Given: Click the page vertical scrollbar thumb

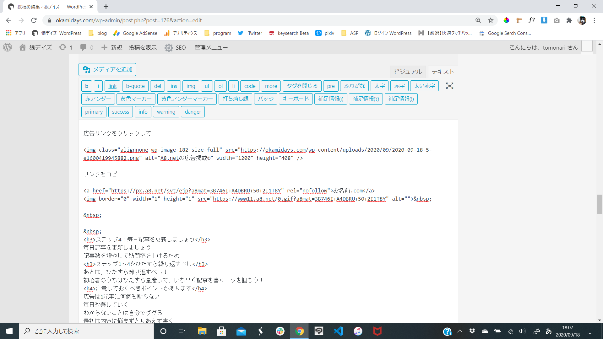Looking at the screenshot, I should [x=600, y=204].
